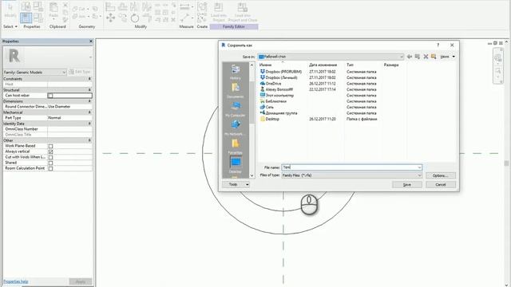The height and width of the screenshot is (287, 511).
Task: Collapse the Constraints section in Properties
Action: (x=89, y=79)
